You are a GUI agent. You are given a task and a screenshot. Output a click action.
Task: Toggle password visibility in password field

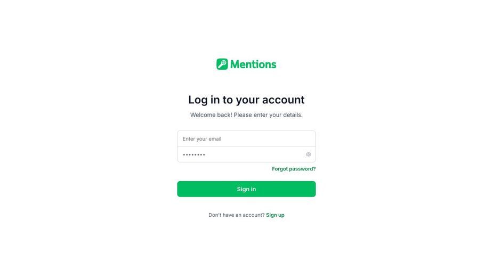tap(309, 154)
